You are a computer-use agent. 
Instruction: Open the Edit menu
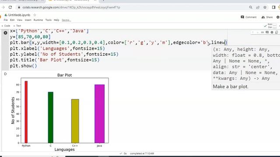click(12, 20)
